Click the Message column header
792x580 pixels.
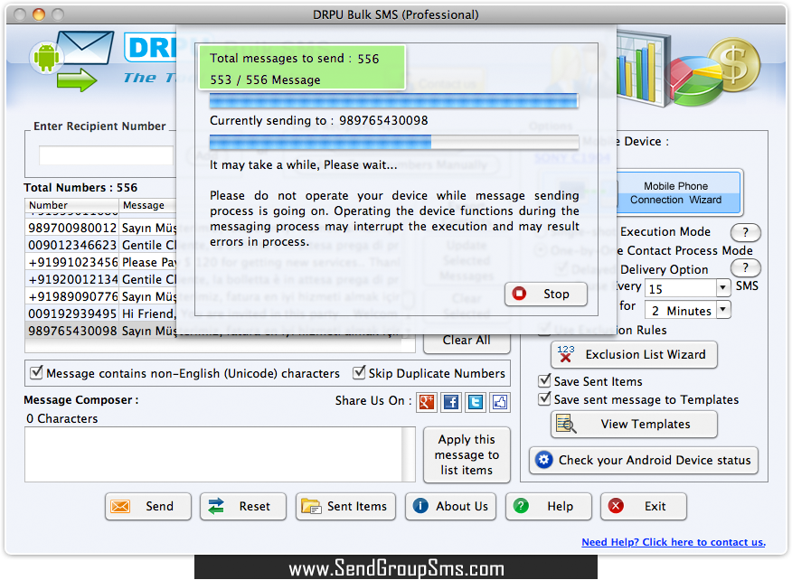(x=147, y=205)
